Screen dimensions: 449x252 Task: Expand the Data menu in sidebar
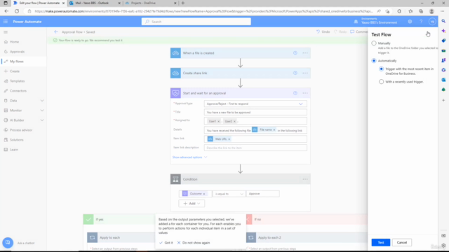pyautogui.click(x=42, y=101)
